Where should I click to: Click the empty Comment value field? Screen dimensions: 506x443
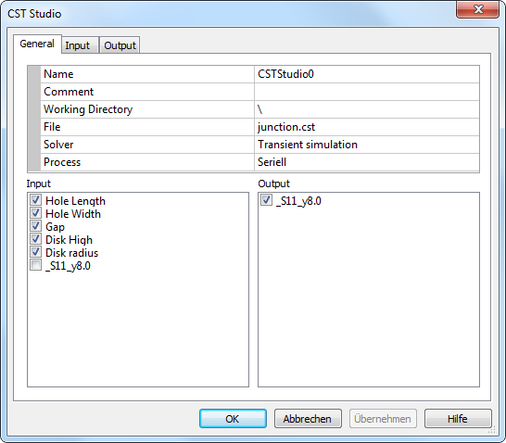367,92
